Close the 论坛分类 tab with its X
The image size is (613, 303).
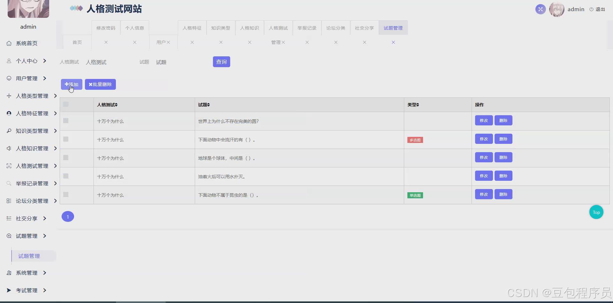[x=336, y=42]
